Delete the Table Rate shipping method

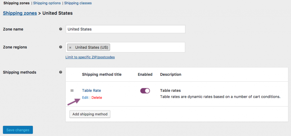[x=97, y=98]
